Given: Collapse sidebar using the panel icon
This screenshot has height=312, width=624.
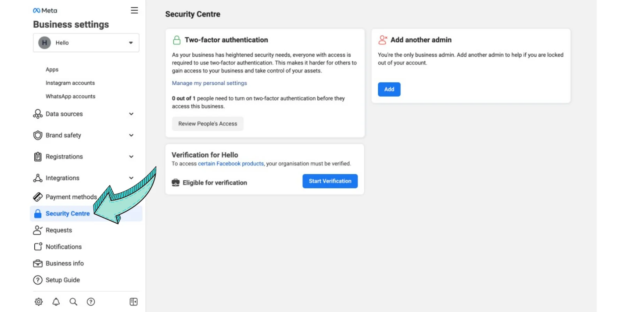Looking at the screenshot, I should 133,301.
